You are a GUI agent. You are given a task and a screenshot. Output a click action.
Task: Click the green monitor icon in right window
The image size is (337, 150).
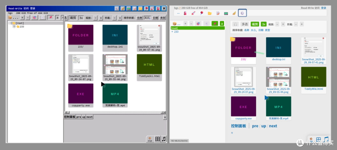point(226,13)
